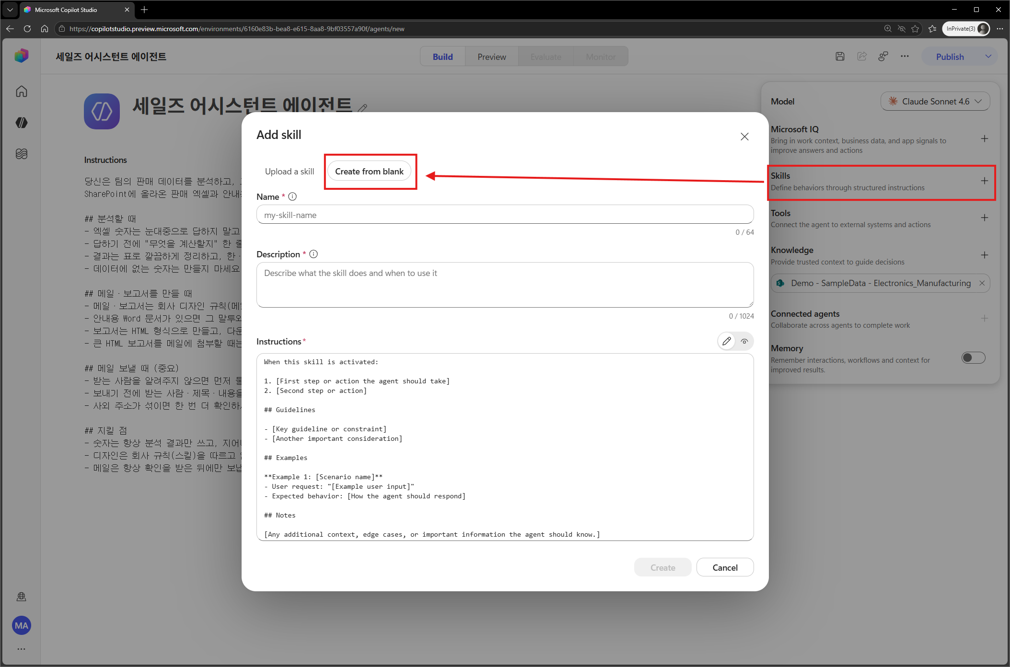Open the Copilot Studio logo home

click(21, 56)
